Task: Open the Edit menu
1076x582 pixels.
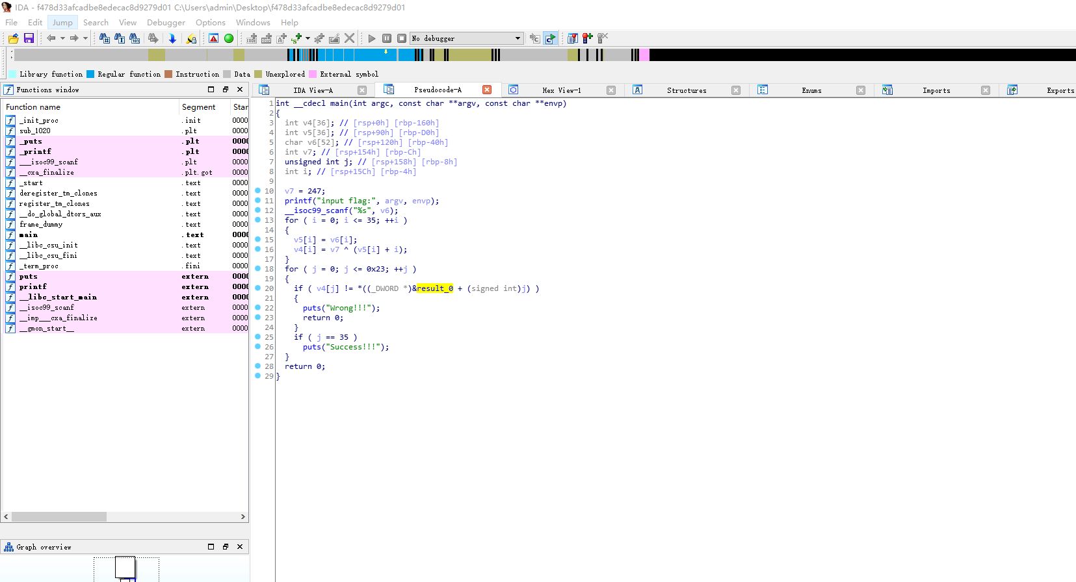Action: (x=35, y=22)
